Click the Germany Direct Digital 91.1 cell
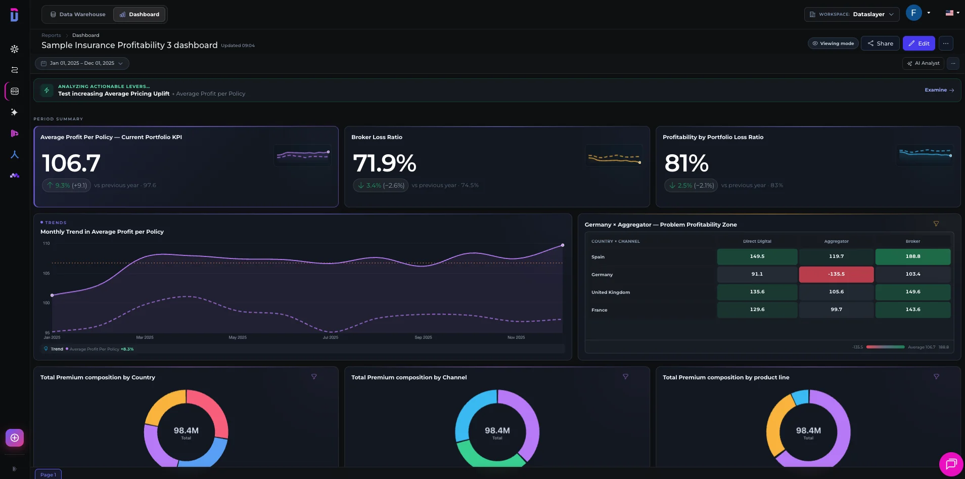The height and width of the screenshot is (479, 965). (x=757, y=274)
